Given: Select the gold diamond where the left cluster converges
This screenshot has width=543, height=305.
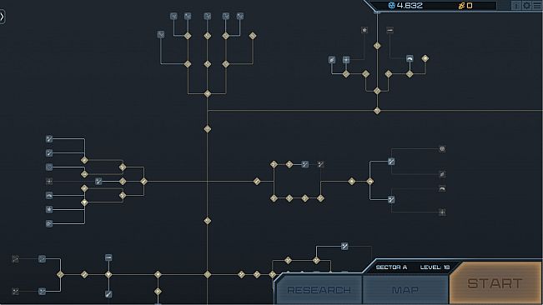Looking at the screenshot, I should (x=143, y=181).
